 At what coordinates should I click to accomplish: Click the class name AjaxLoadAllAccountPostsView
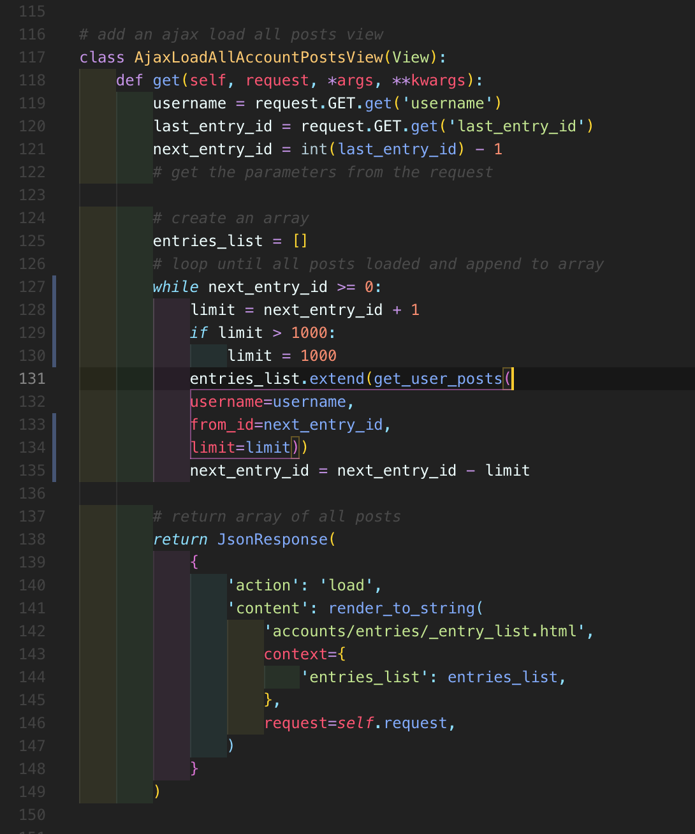pos(259,57)
